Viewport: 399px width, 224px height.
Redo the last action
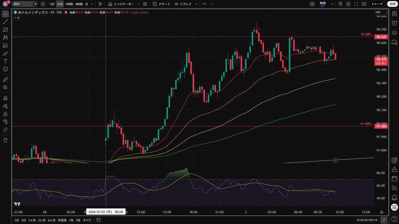click(x=212, y=4)
